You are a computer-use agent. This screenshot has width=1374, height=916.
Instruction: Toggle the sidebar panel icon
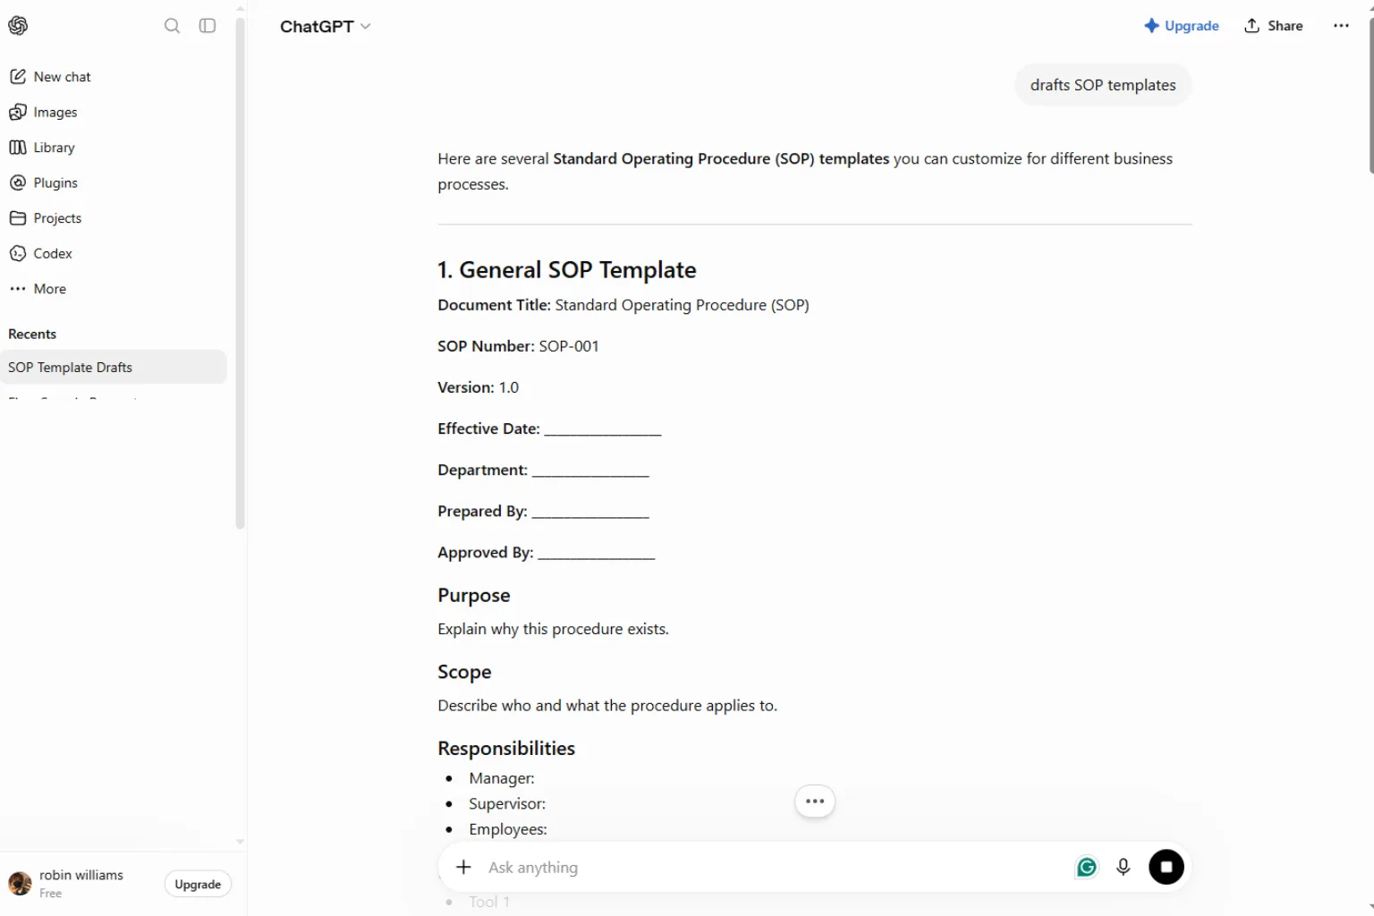pos(208,26)
